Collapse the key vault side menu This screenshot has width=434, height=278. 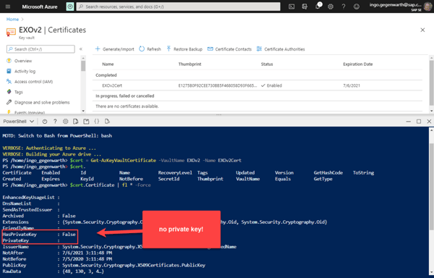pyautogui.click(x=81, y=49)
